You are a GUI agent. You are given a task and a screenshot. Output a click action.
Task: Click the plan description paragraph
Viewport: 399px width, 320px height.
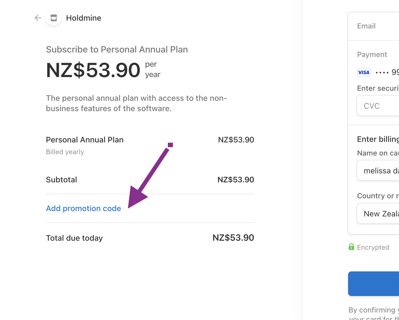[x=136, y=103]
